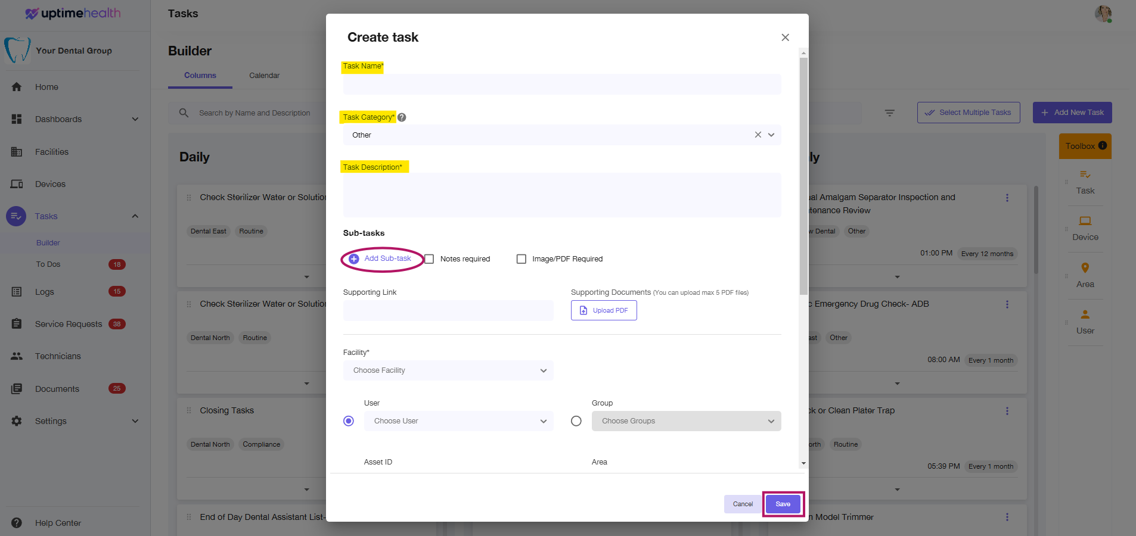This screenshot has width=1136, height=536.
Task: Click the Logs list icon
Action: (17, 292)
